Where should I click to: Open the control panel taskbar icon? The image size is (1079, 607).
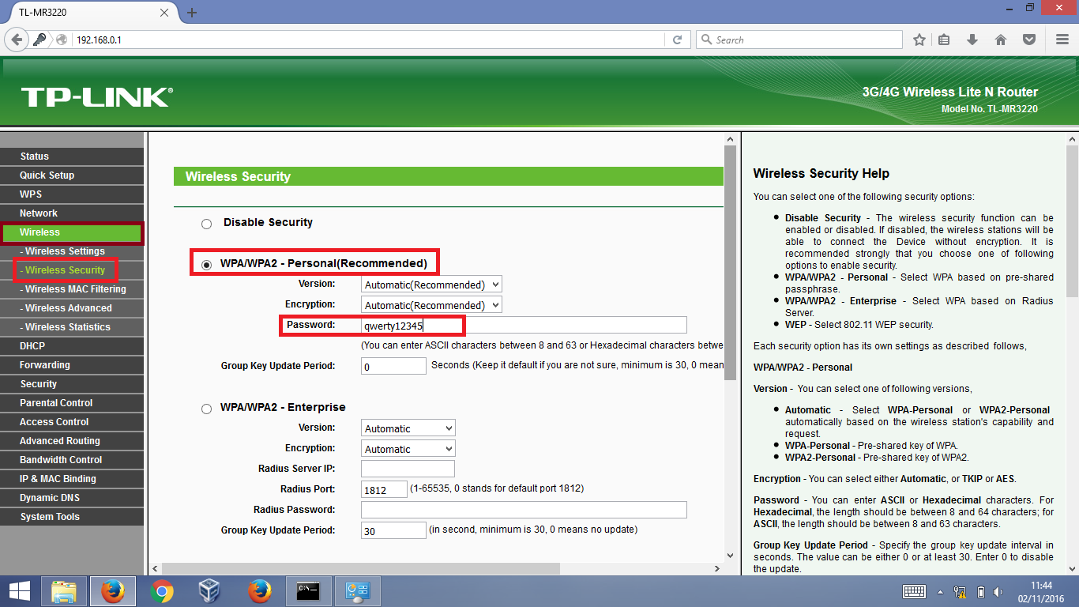[358, 591]
